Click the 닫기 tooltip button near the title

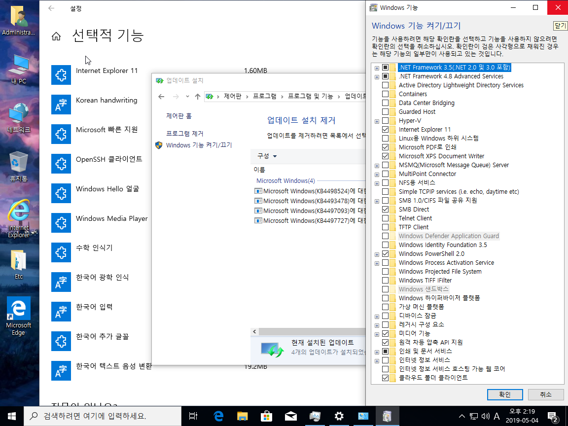tap(560, 26)
